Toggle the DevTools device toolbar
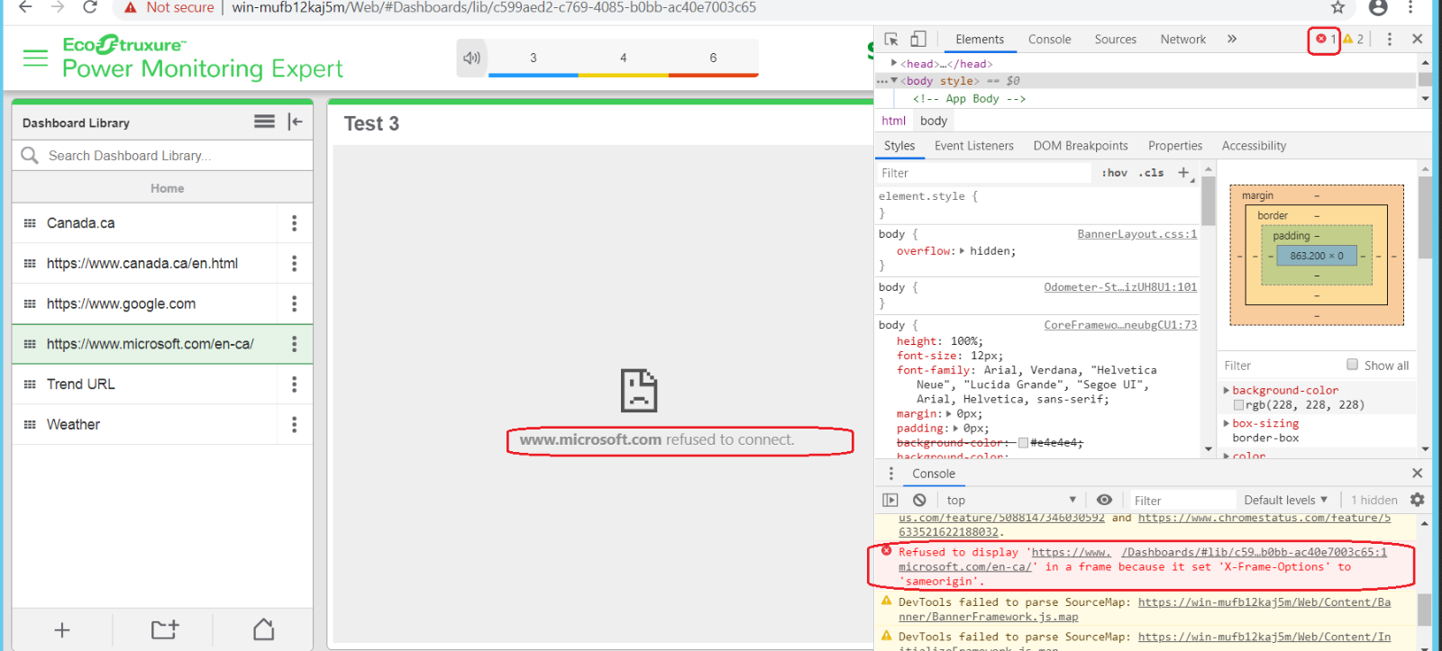This screenshot has height=651, width=1442. tap(918, 40)
